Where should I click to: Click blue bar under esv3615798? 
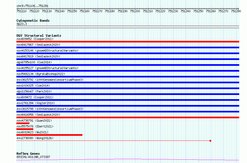[x=128, y=112]
